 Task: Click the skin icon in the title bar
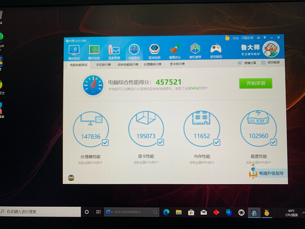coord(258,37)
